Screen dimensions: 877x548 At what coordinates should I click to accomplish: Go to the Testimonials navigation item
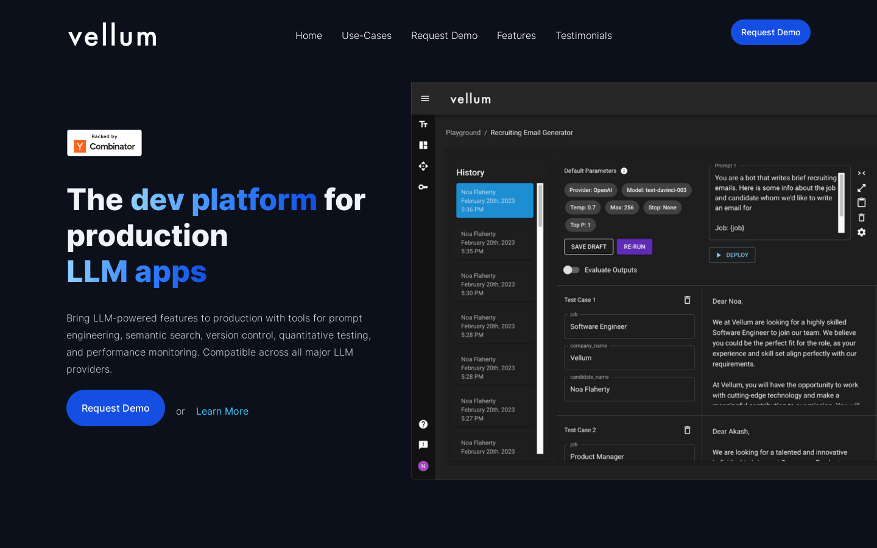(583, 35)
